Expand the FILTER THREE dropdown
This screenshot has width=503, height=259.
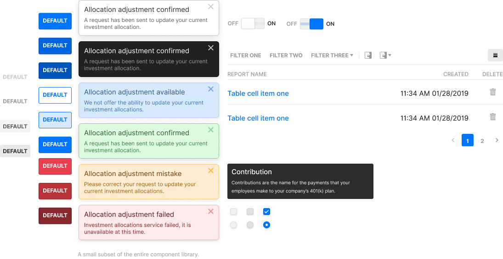332,55
